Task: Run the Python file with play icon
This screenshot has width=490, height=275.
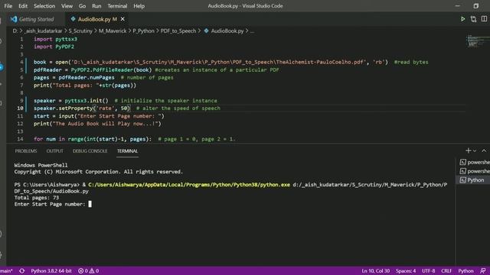Action: tap(462, 19)
